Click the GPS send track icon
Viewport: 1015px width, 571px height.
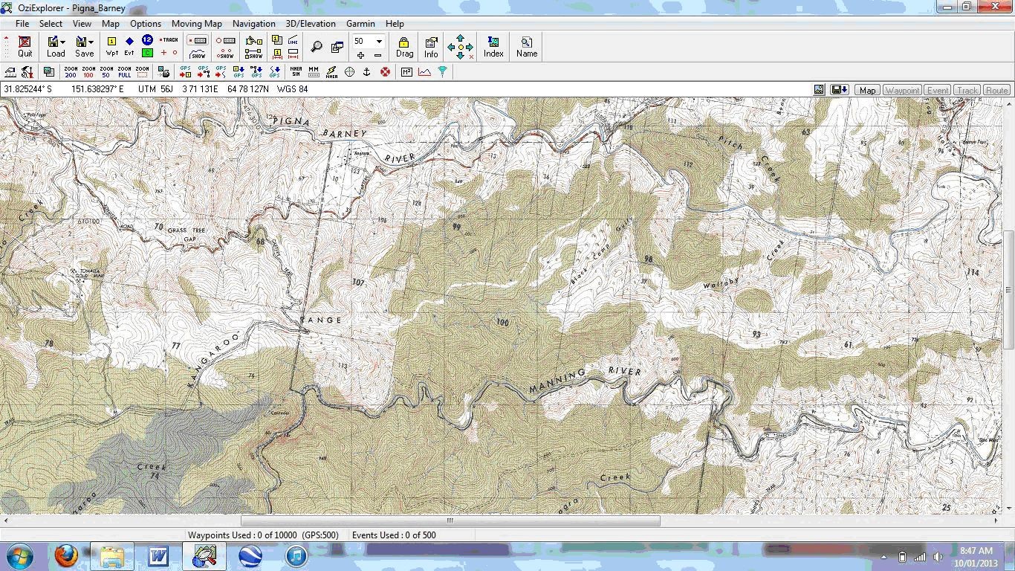(x=221, y=72)
